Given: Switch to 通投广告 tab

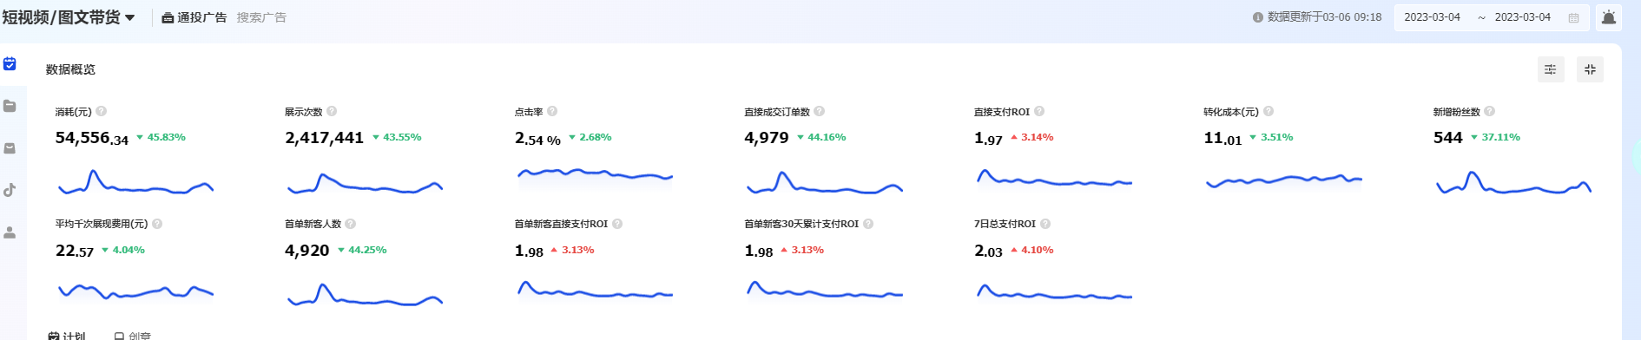Looking at the screenshot, I should pyautogui.click(x=194, y=17).
